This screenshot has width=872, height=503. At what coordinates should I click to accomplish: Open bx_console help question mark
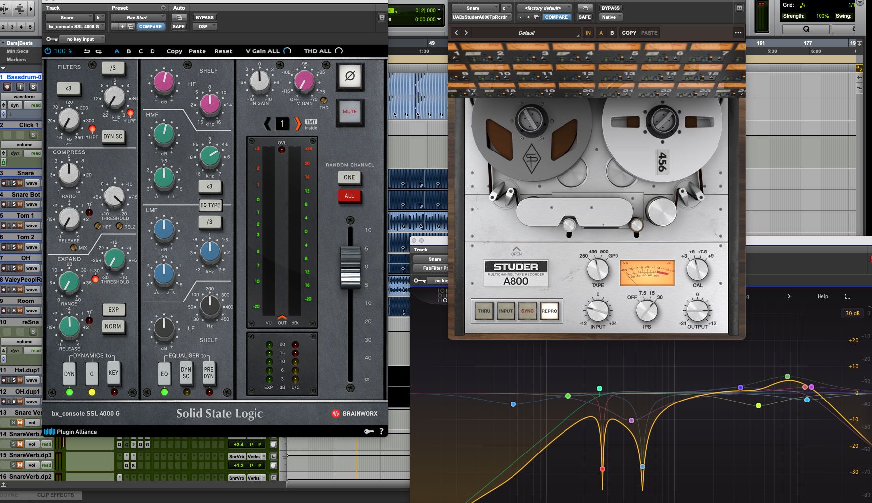pos(381,431)
